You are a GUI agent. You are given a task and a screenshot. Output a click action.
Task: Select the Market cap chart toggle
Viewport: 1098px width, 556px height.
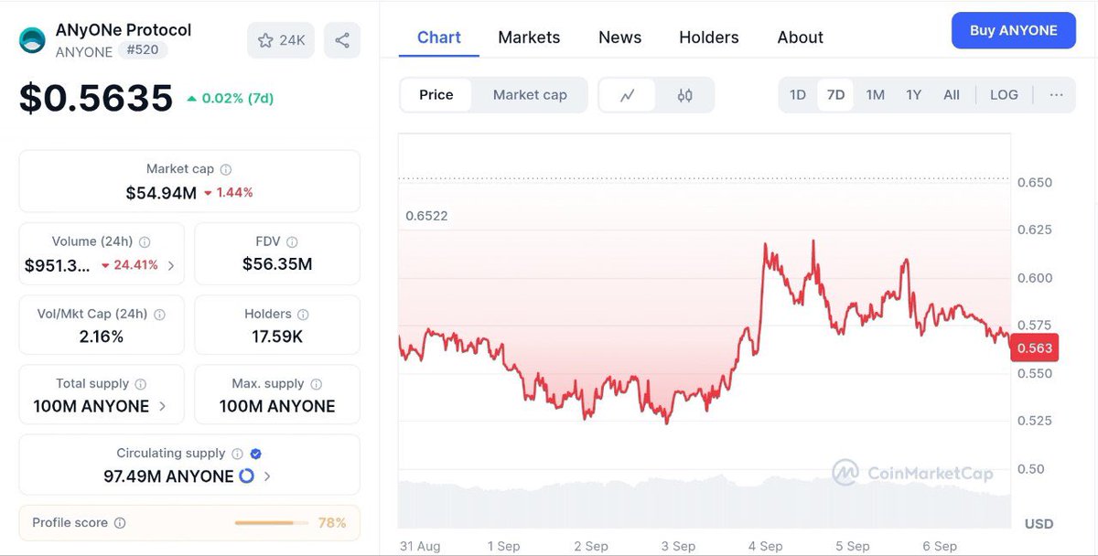pos(530,95)
